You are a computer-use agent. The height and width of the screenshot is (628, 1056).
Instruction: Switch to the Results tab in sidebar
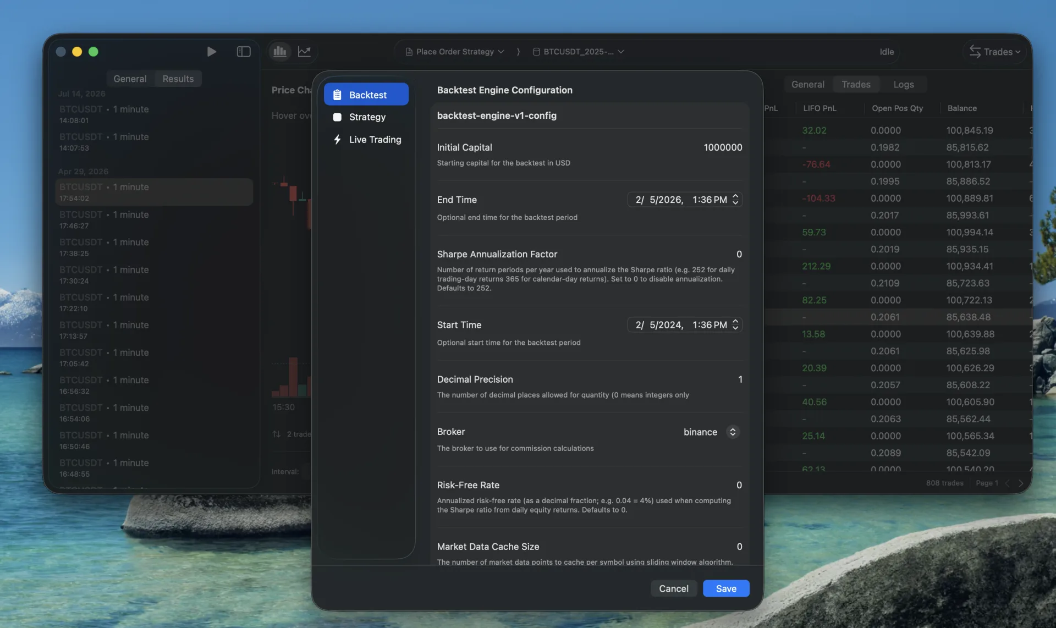(x=178, y=79)
